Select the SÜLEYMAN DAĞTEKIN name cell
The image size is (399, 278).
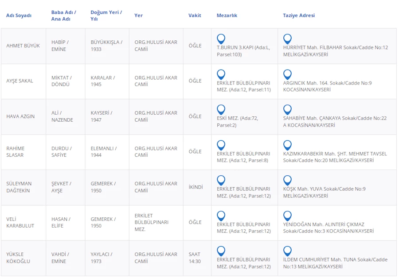[19, 187]
